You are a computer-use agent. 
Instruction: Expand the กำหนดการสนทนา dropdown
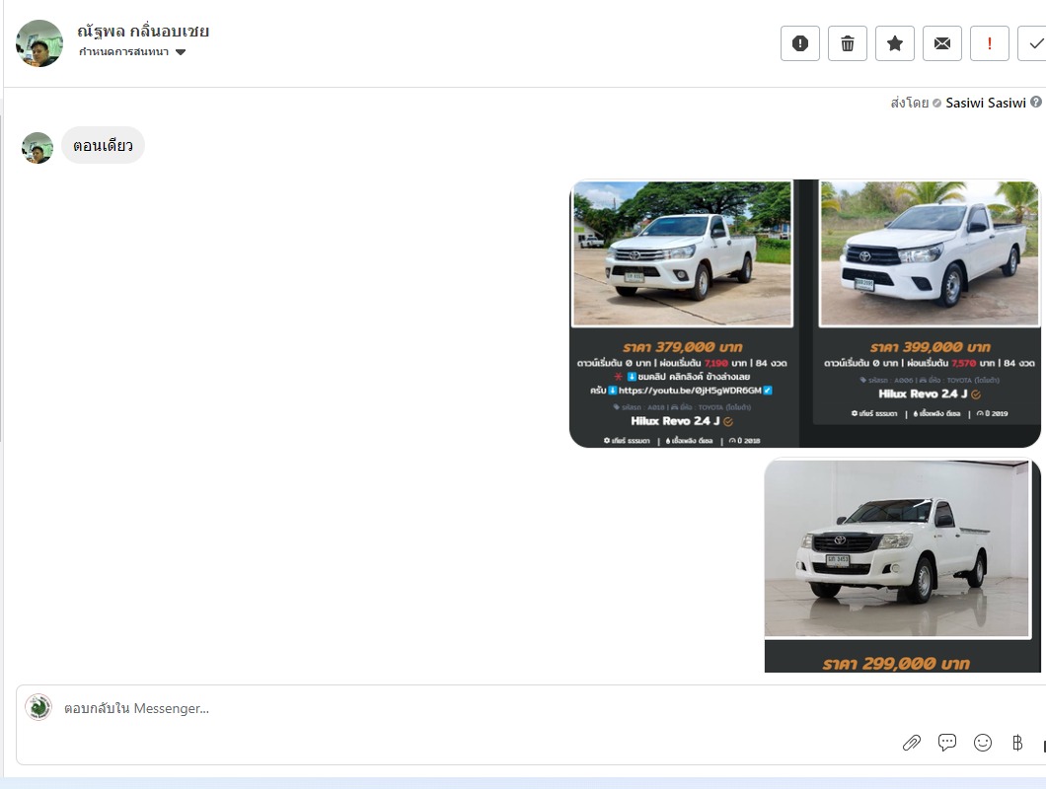[123, 52]
